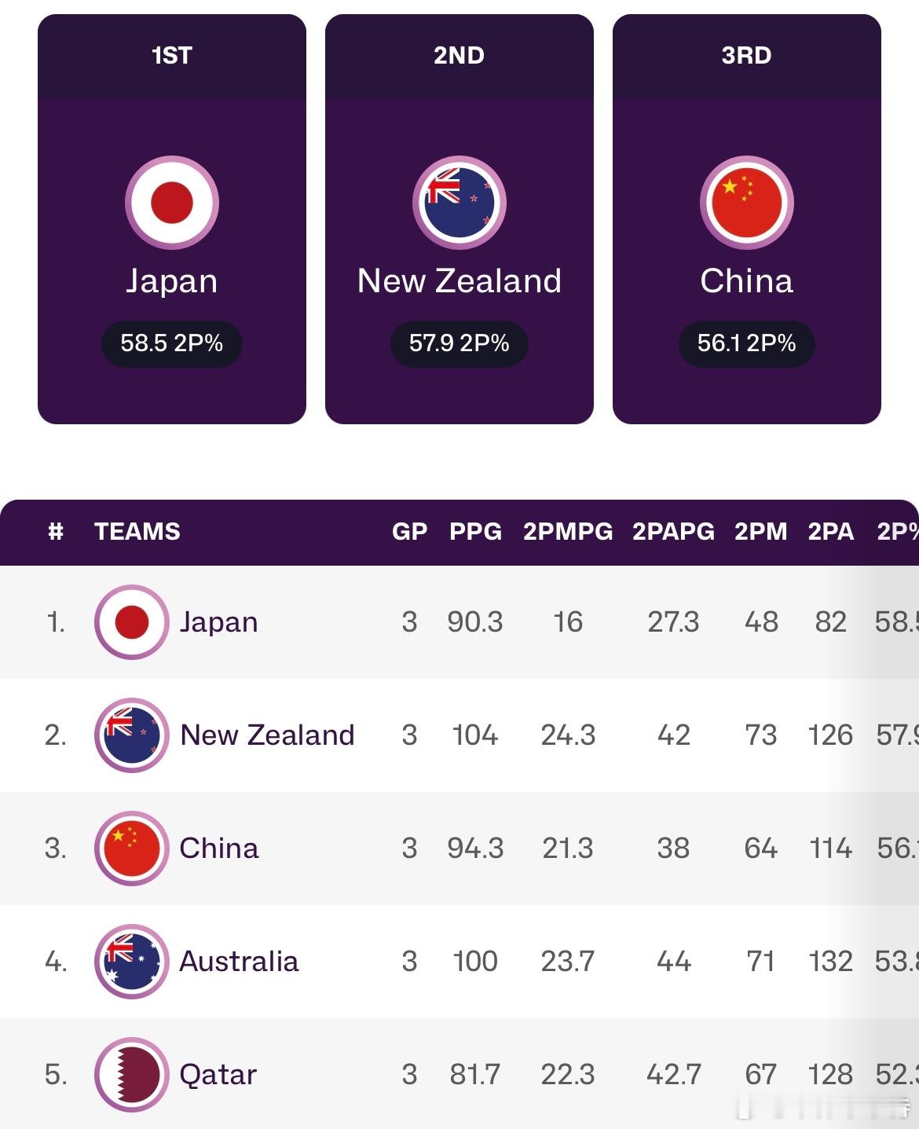This screenshot has height=1129, width=919.
Task: Click Australia flag icon in table
Action: point(132,962)
